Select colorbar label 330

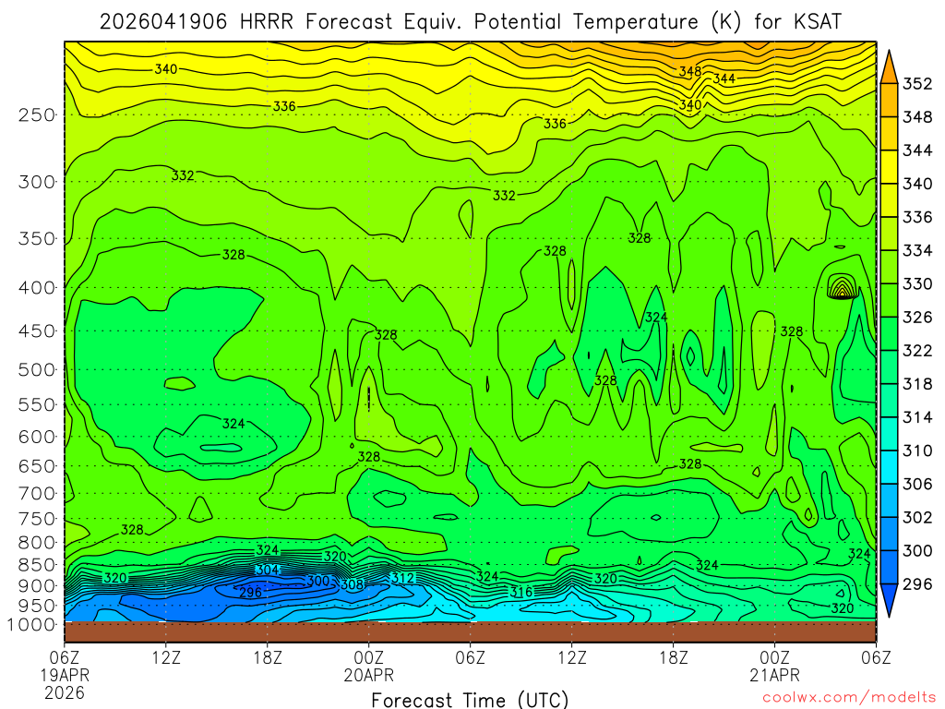click(x=916, y=284)
